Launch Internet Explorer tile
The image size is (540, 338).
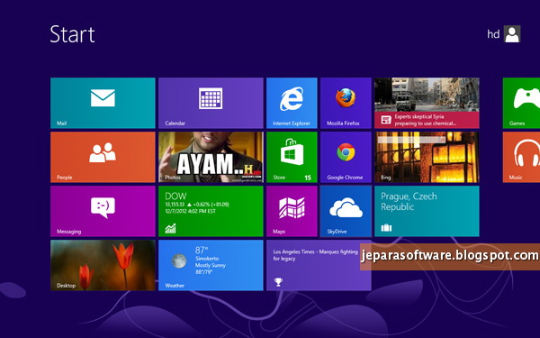(x=292, y=103)
